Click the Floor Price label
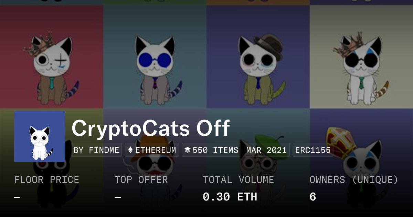 click(x=46, y=180)
